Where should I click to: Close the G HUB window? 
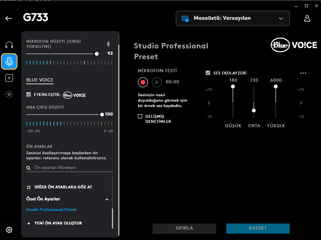tap(317, 6)
